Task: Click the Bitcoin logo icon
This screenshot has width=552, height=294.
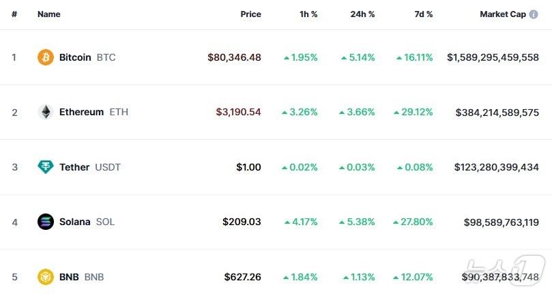Action: 46,57
